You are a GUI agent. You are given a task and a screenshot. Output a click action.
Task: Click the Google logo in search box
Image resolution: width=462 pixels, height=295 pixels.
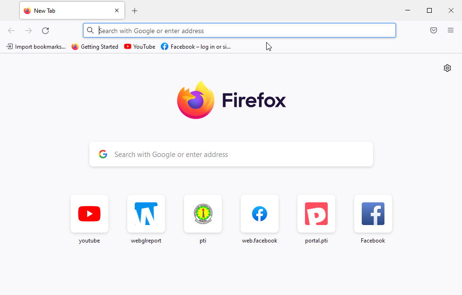(x=103, y=154)
